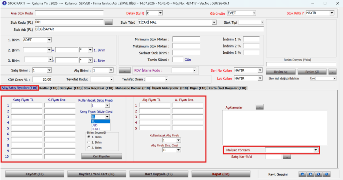Open the Stok Reçetesi (F10) tab
The height and width of the screenshot is (180, 343).
[98, 88]
